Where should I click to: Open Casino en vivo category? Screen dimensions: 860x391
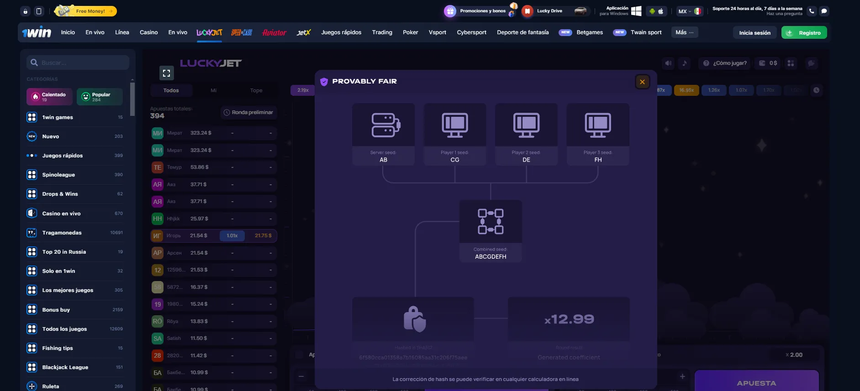pos(75,214)
